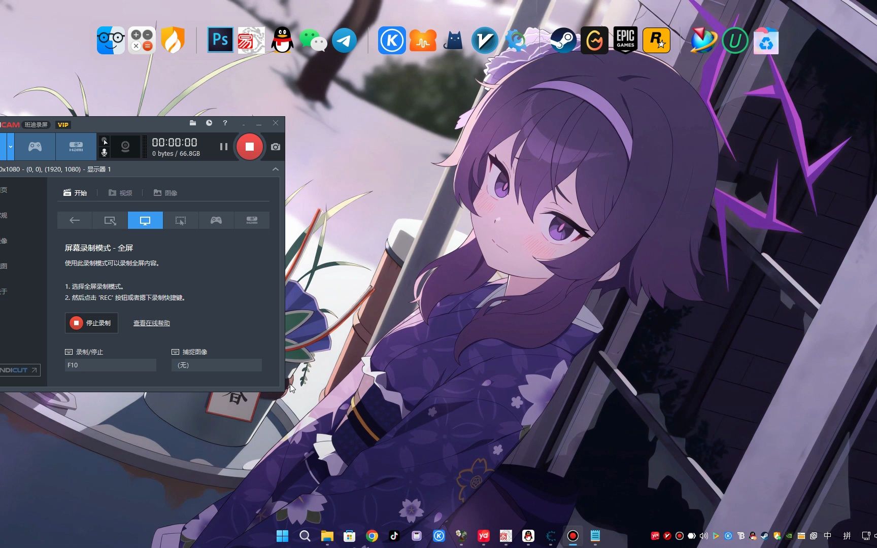
Task: Open the Recycle Bin icon in the dock
Action: point(766,41)
